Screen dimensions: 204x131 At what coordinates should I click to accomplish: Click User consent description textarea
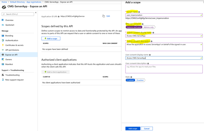point(164,69)
